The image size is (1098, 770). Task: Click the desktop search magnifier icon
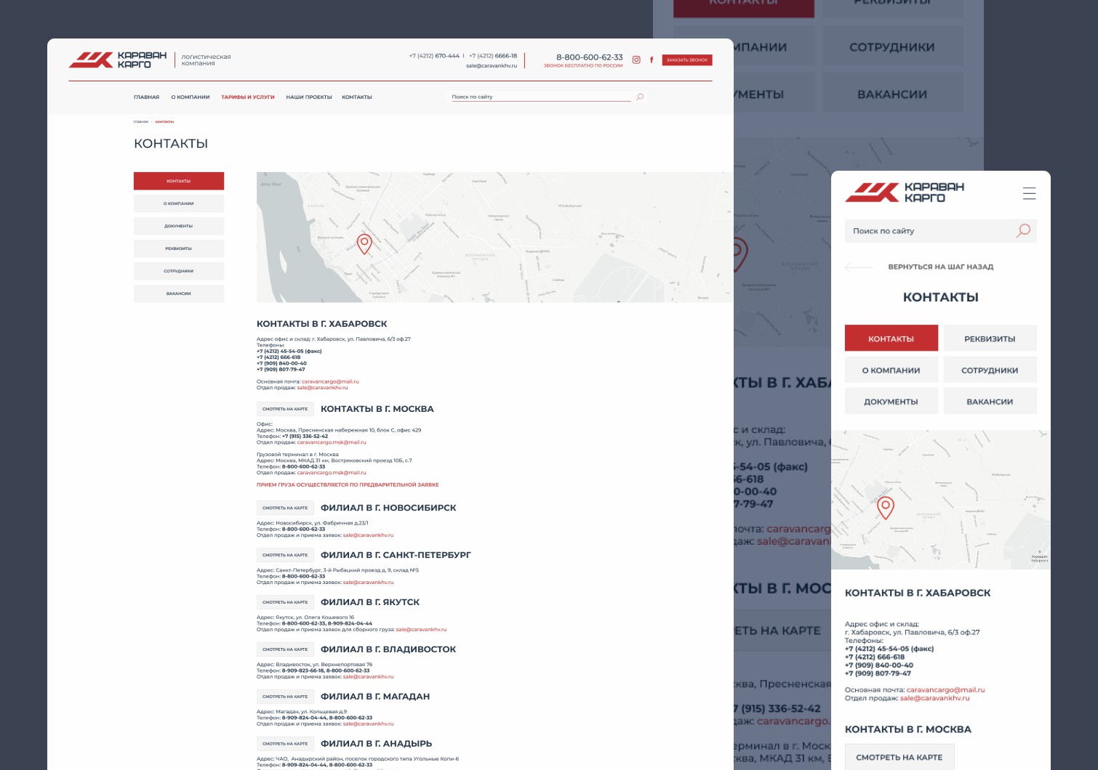pyautogui.click(x=640, y=97)
